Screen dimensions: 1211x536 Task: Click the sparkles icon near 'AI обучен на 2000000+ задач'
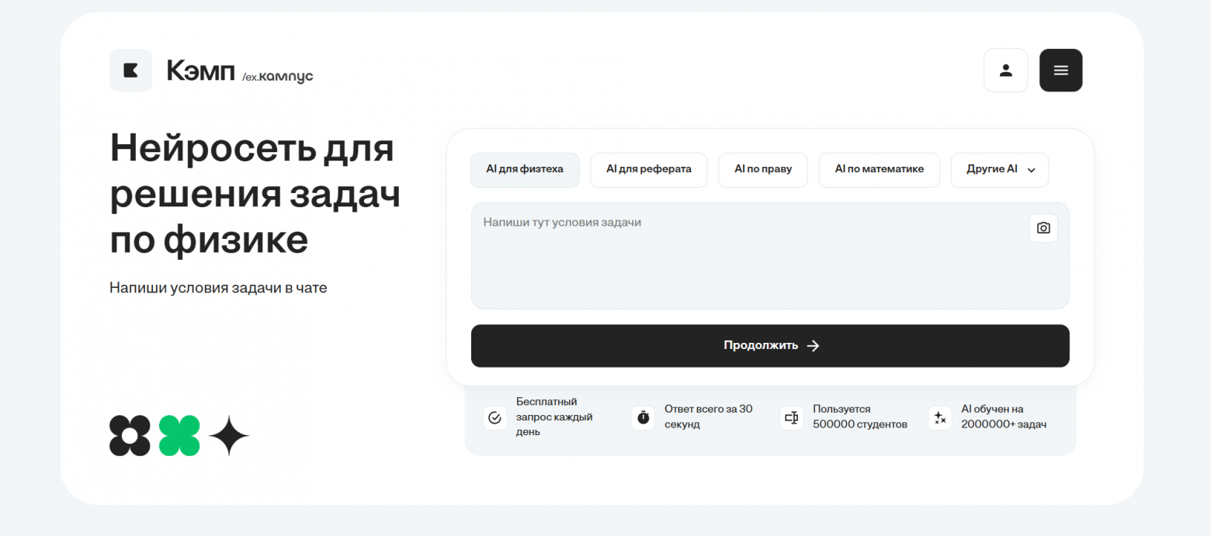(x=939, y=417)
